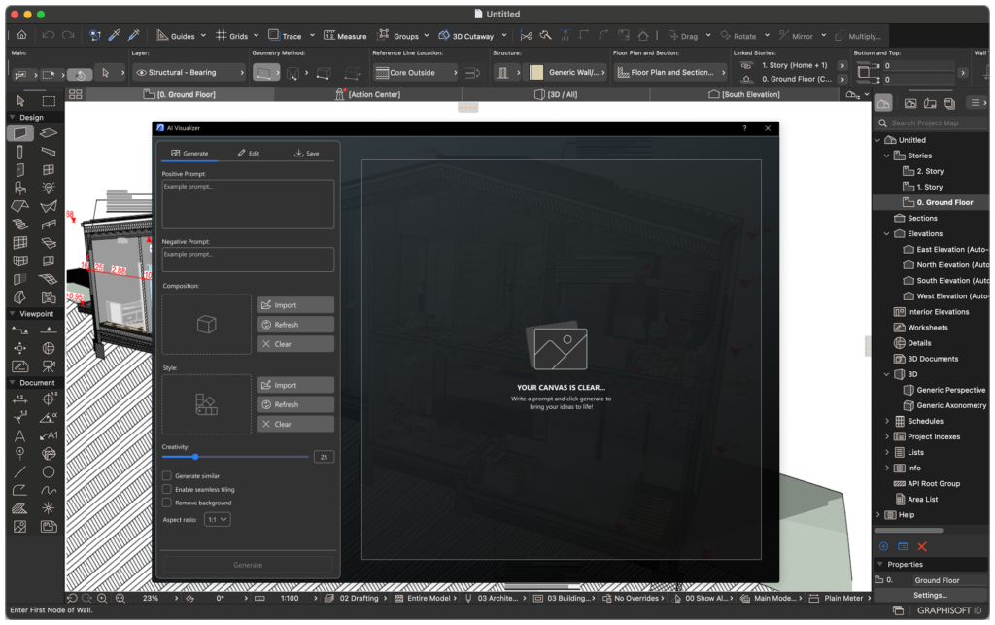Open the South Elevation tab
The image size is (995, 625).
[744, 94]
